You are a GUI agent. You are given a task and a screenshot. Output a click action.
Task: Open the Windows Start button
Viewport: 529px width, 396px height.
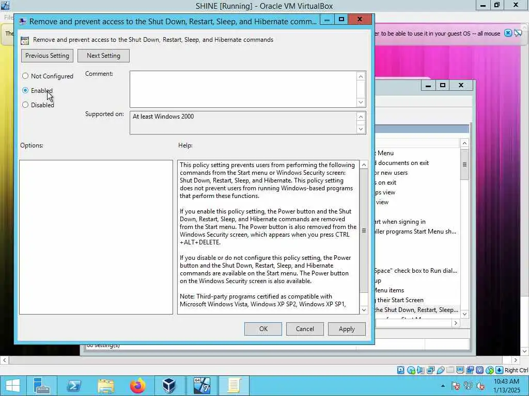tap(12, 386)
